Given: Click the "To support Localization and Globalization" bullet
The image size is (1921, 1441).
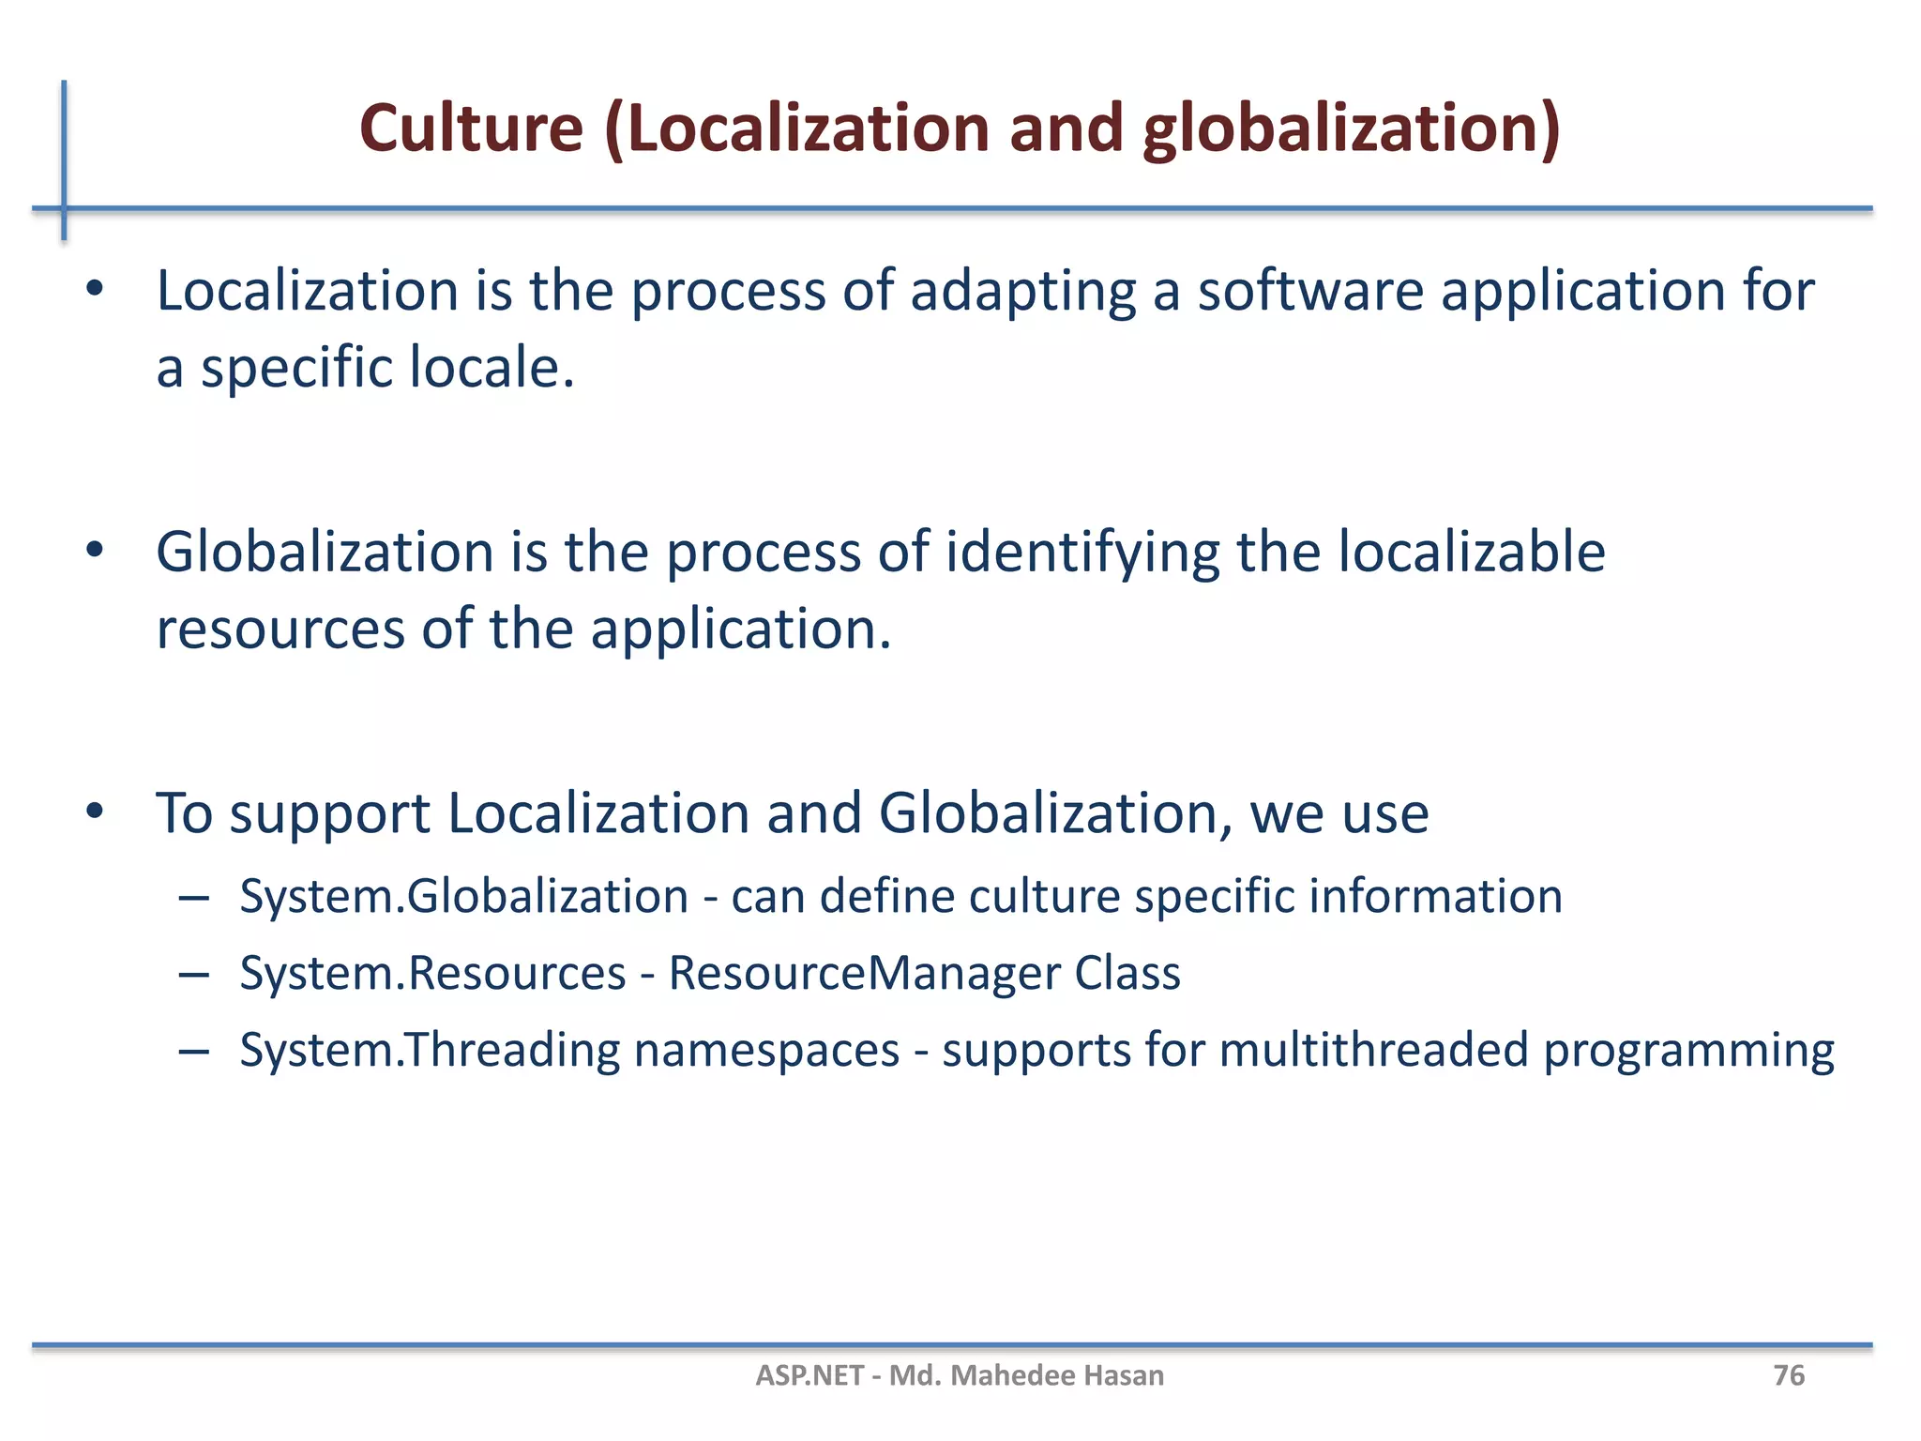Looking at the screenshot, I should click(x=792, y=812).
